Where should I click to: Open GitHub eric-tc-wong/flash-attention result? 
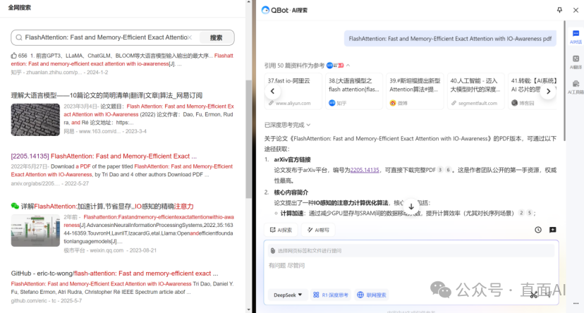(114, 274)
